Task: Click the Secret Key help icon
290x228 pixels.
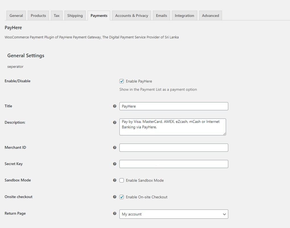Action: [115, 164]
